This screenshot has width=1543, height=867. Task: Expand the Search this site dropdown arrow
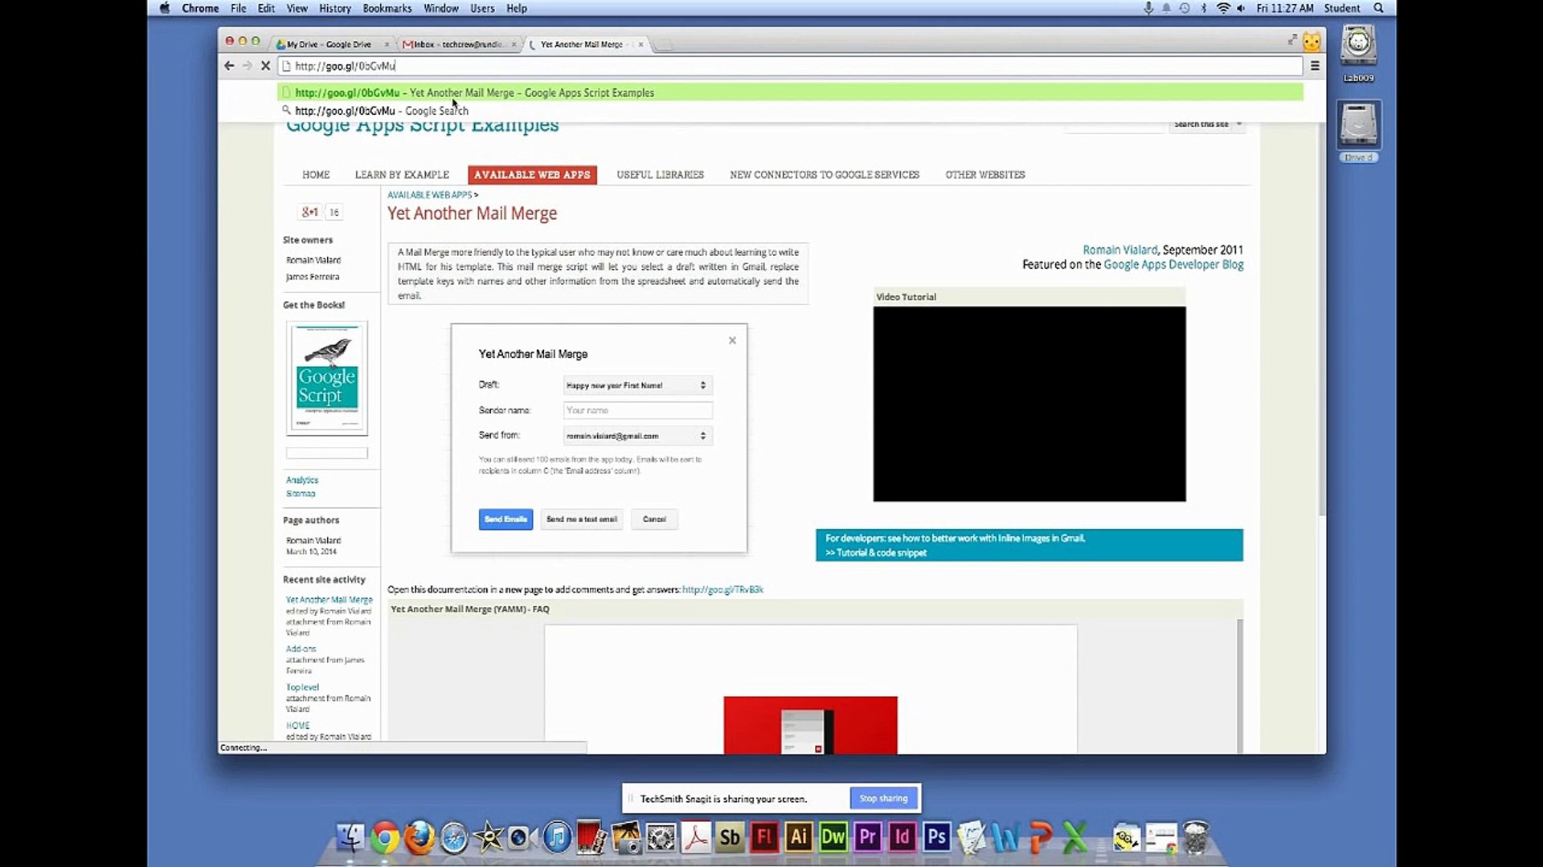(x=1239, y=124)
